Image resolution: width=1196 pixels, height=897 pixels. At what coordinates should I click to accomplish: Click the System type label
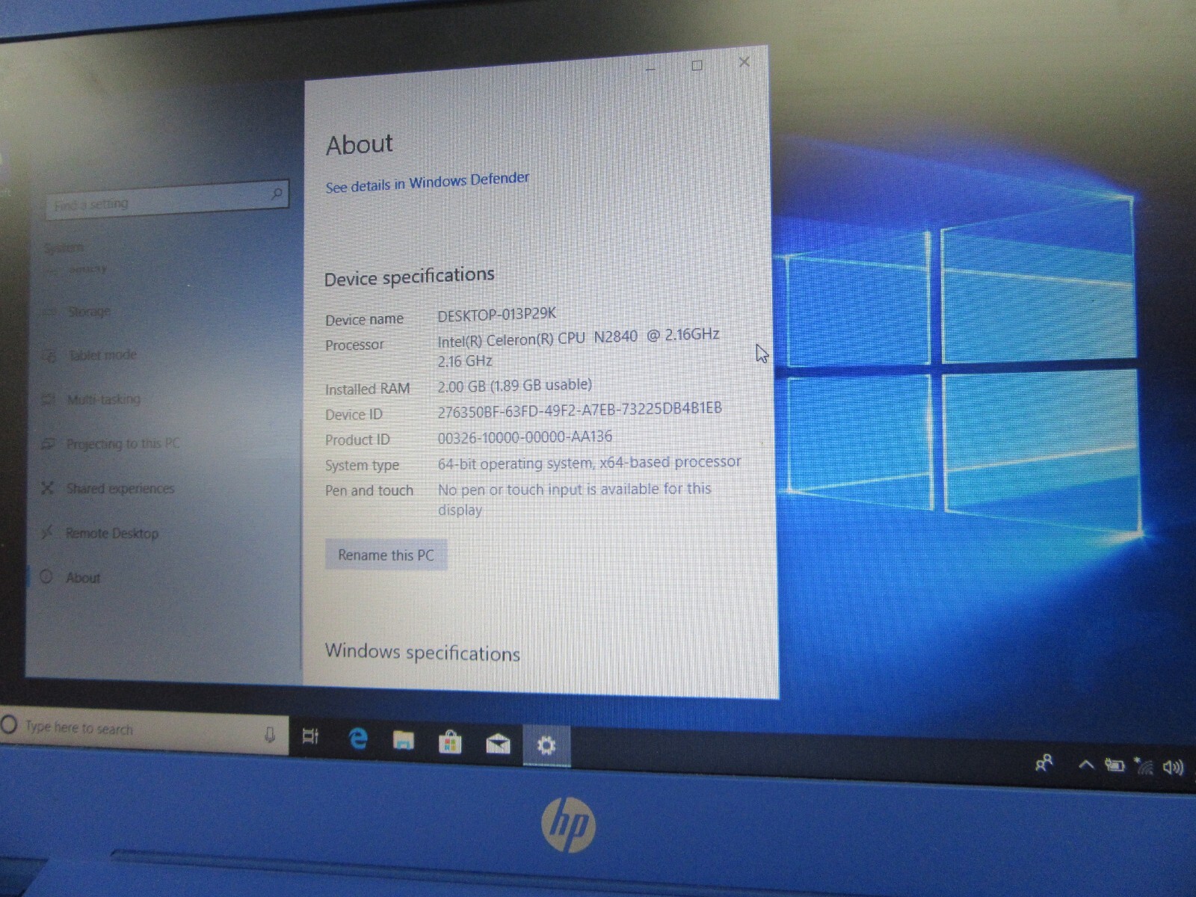(x=362, y=465)
